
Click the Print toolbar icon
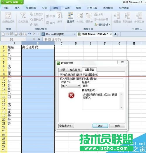tap(21, 34)
